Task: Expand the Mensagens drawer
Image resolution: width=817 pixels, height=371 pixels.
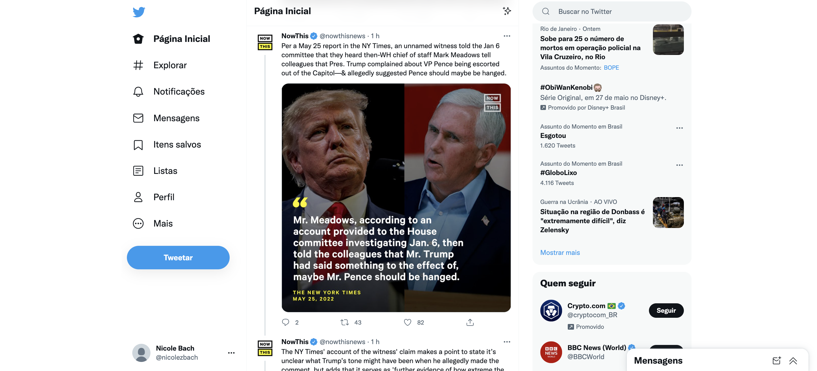Action: pyautogui.click(x=793, y=361)
